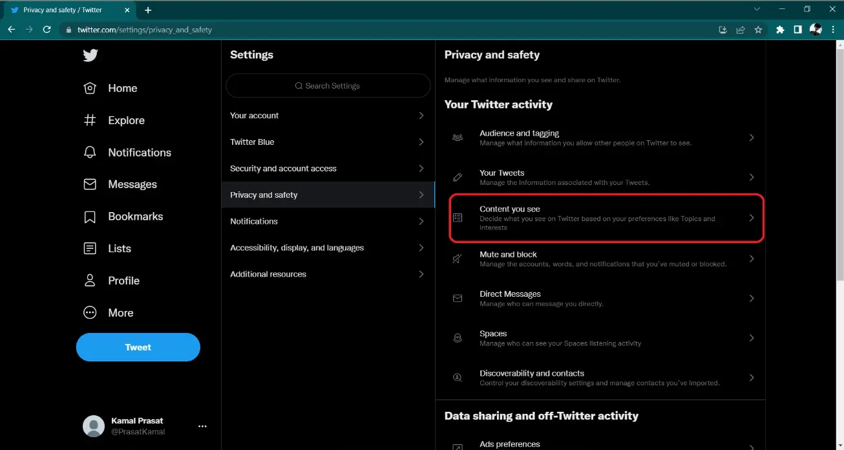This screenshot has height=450, width=844.
Task: Click the Audience and tagging people icon
Action: (458, 138)
